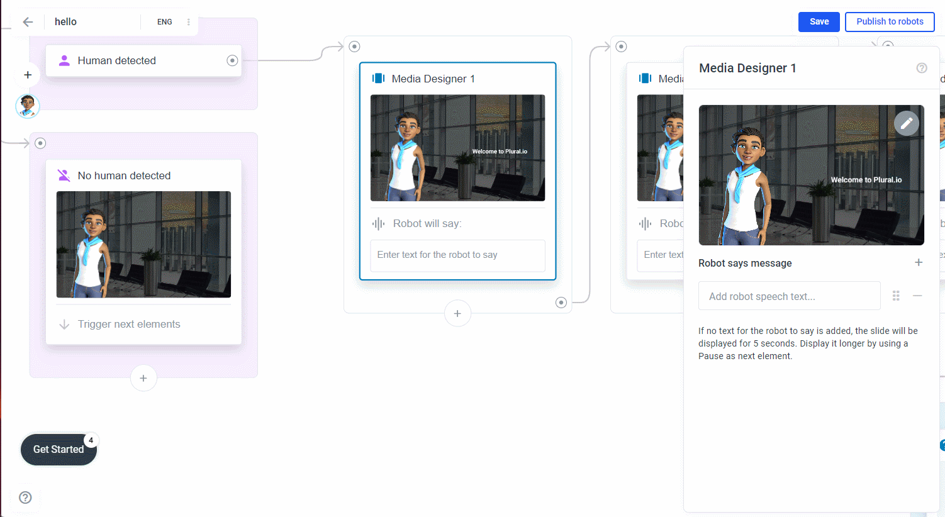This screenshot has width=945, height=517.
Task: Click the crossed-out person icon on No human detected
Action: coord(64,175)
